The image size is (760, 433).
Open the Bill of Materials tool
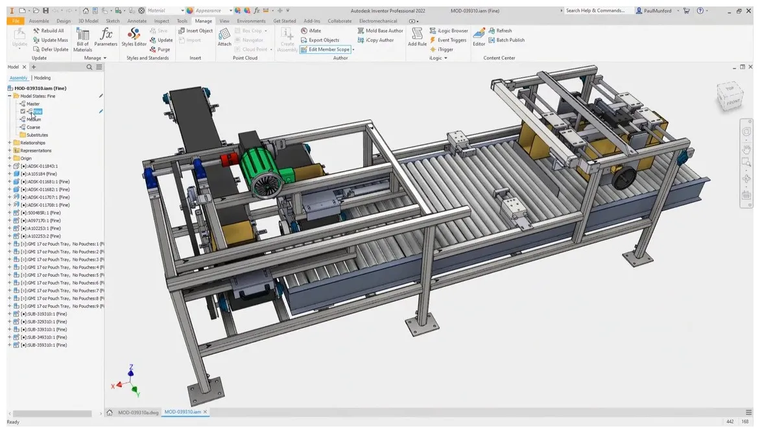click(x=82, y=39)
